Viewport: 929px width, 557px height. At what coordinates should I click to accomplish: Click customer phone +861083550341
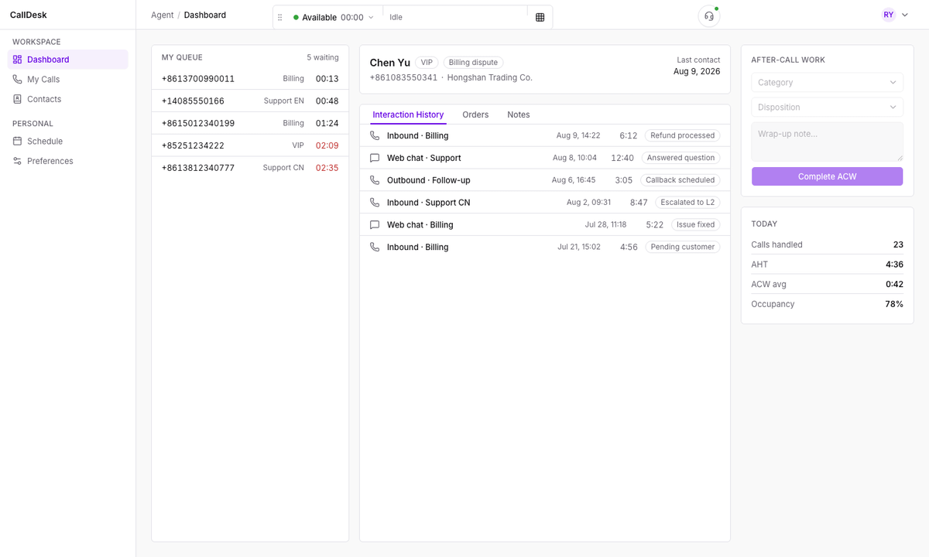[x=403, y=77]
